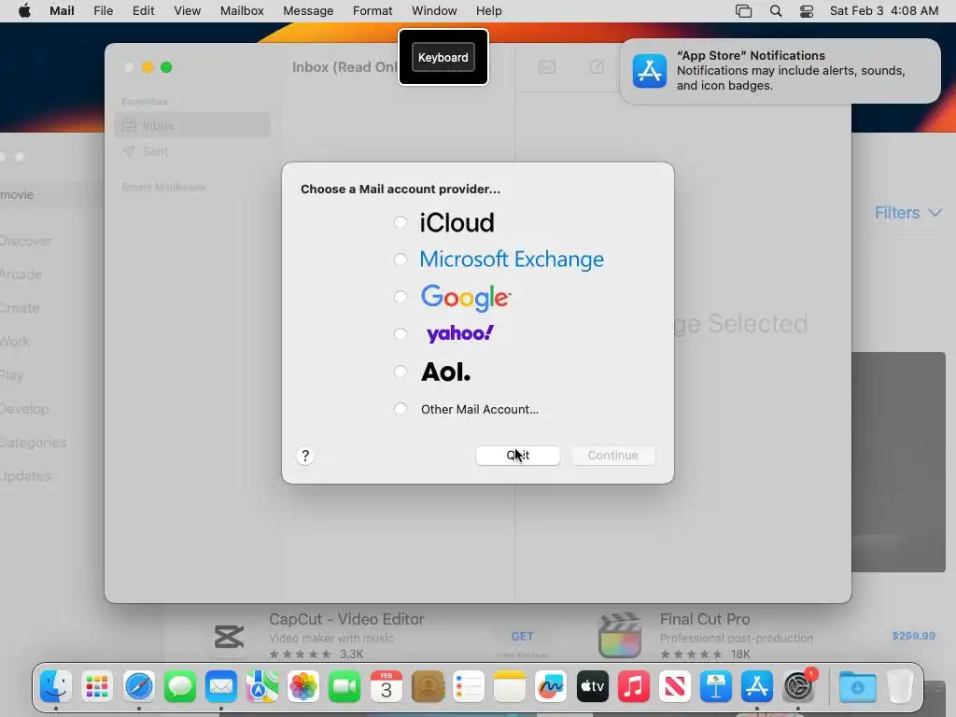Image resolution: width=956 pixels, height=717 pixels.
Task: Click the compose new message icon
Action: click(x=597, y=67)
